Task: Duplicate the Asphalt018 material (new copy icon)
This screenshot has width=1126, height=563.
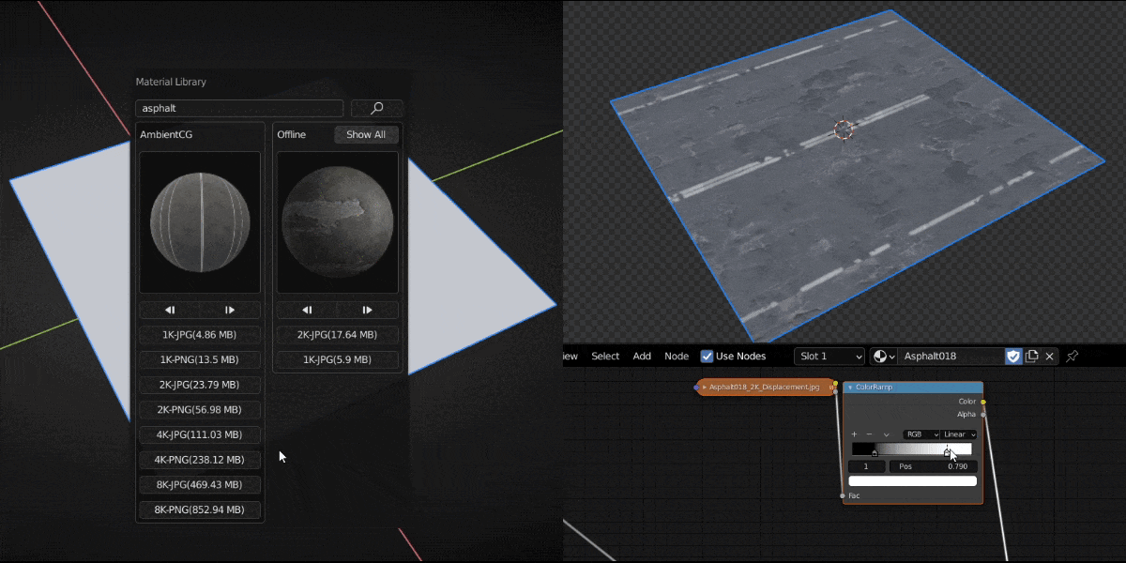Action: [x=1032, y=357]
